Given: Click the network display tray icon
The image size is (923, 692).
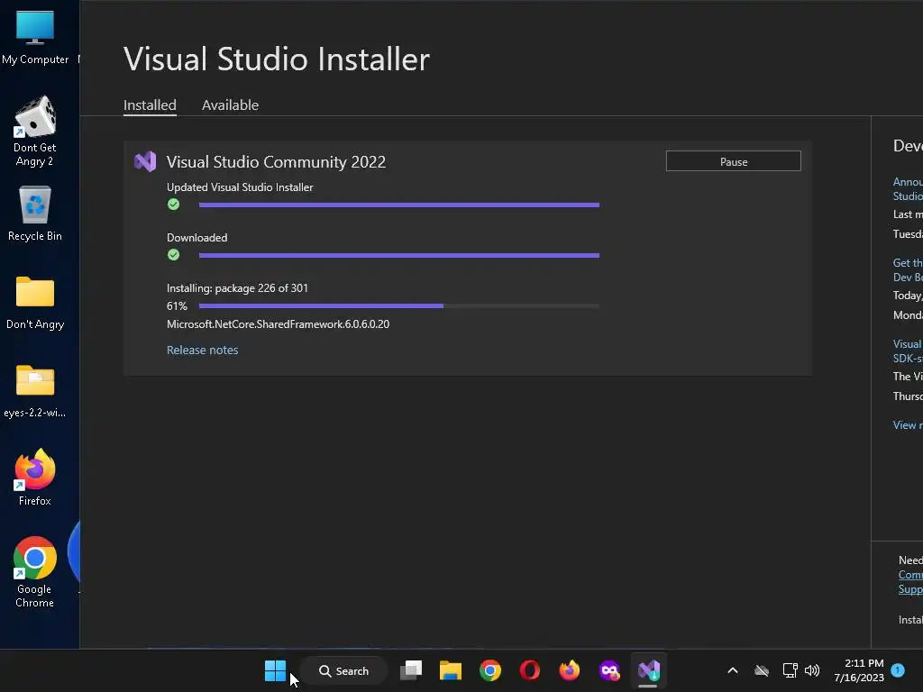Looking at the screenshot, I should 790,670.
